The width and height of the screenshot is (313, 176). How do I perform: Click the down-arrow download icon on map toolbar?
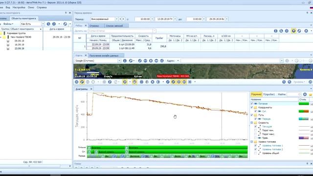tap(151, 61)
